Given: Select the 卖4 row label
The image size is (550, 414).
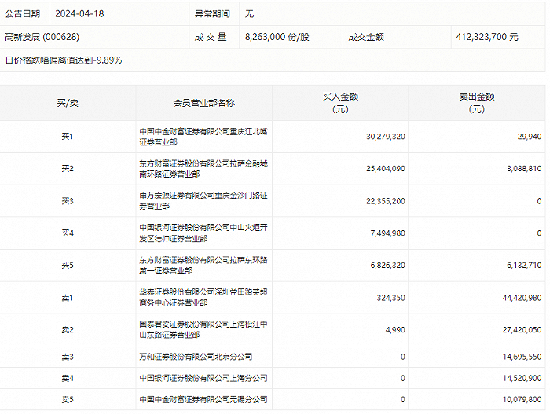Looking at the screenshot, I should pyautogui.click(x=68, y=378).
